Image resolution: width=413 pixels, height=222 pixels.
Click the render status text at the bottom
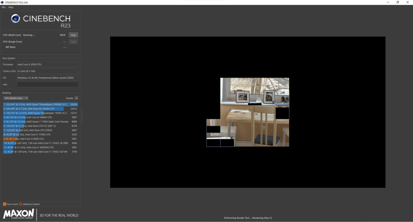pyautogui.click(x=248, y=218)
